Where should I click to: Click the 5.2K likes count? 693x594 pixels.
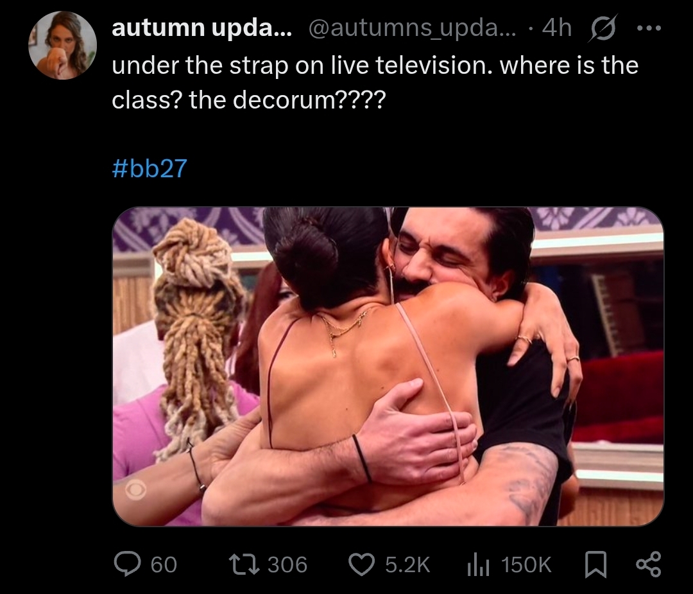[x=407, y=565]
